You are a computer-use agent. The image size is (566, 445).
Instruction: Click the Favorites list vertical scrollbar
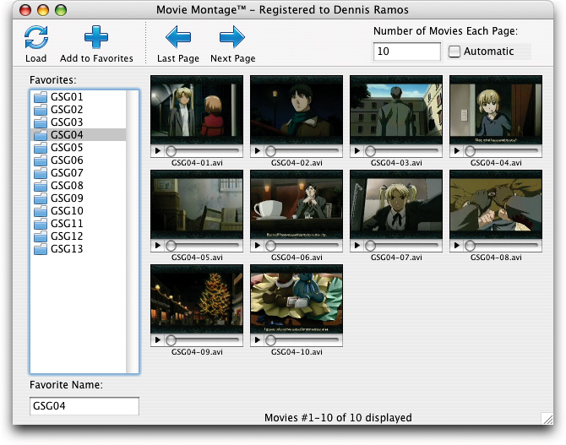[132, 231]
